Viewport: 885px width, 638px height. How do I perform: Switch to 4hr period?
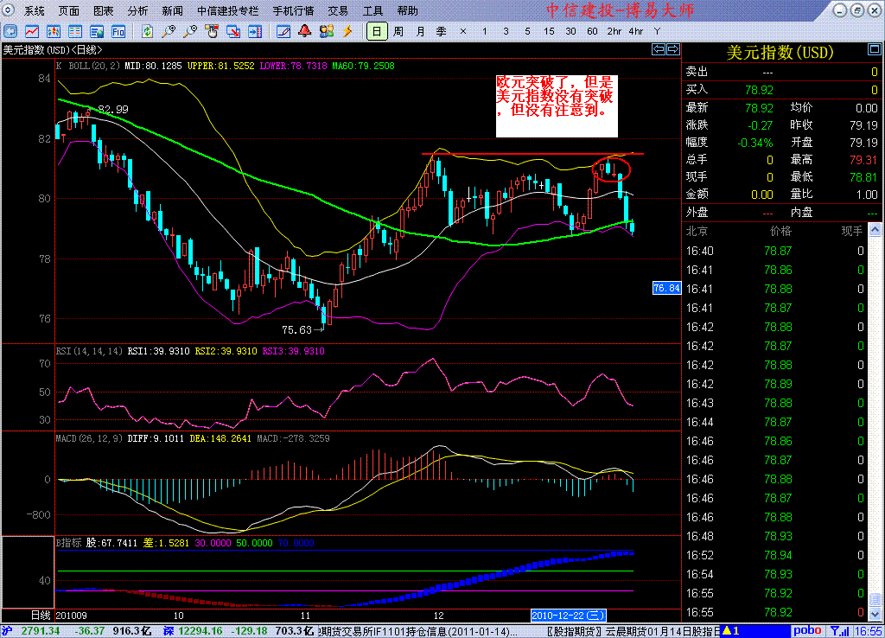click(x=635, y=32)
